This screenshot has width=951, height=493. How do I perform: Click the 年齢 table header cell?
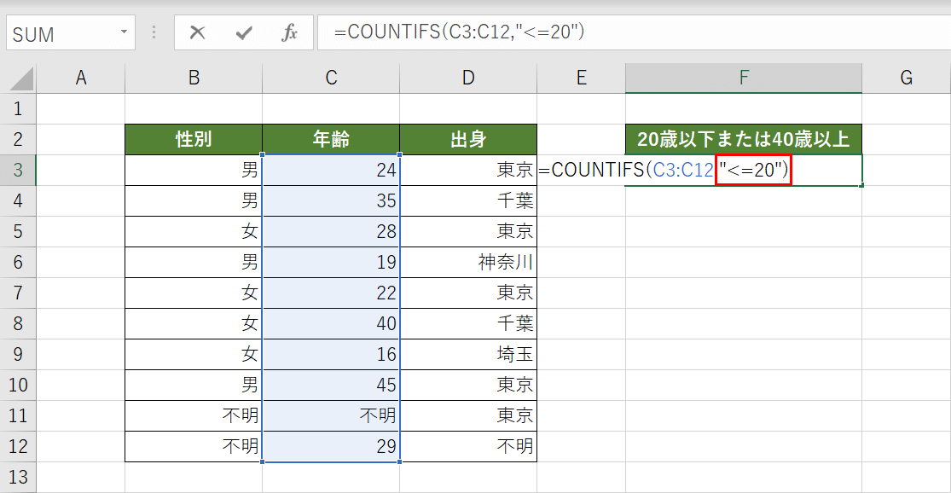[330, 139]
